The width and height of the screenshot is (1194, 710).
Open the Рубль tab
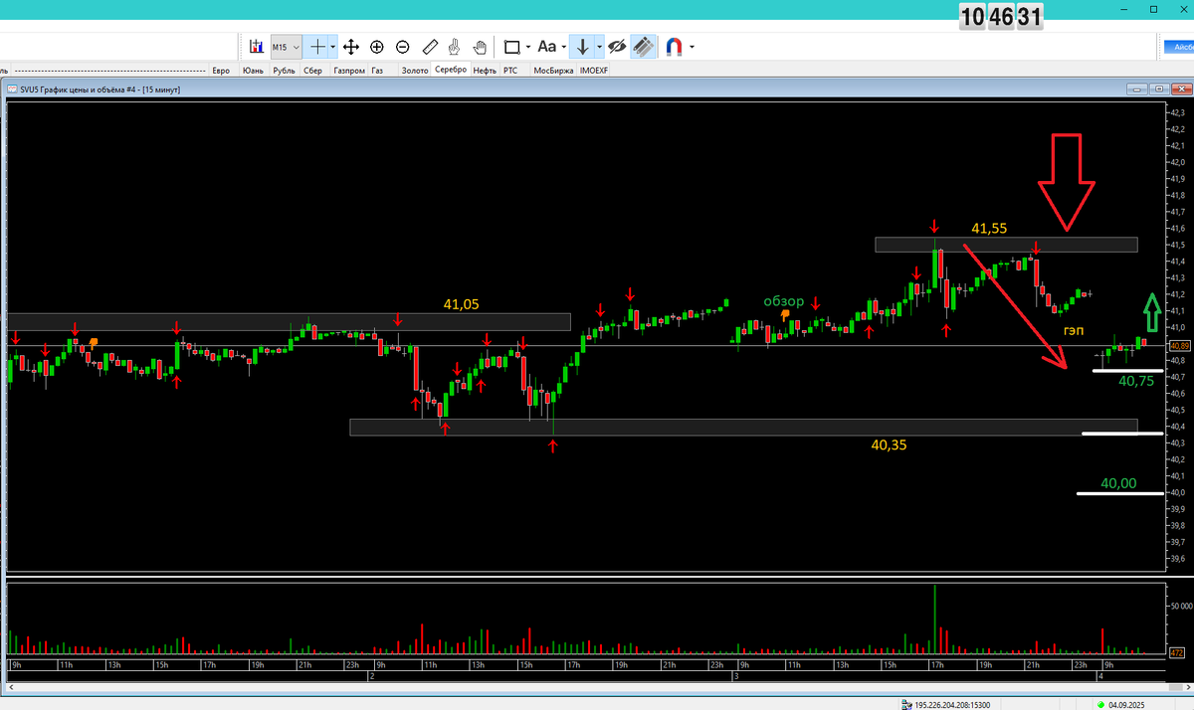[285, 71]
